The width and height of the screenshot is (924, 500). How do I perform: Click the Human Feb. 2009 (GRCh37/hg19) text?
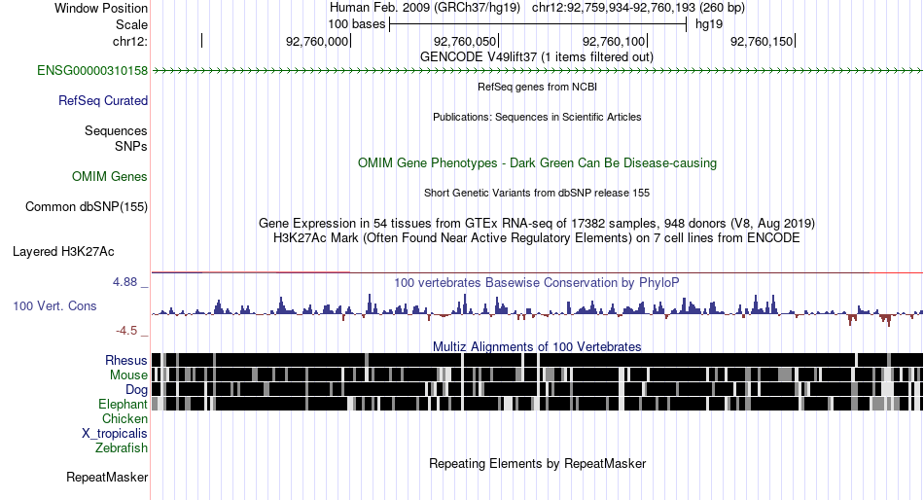(x=425, y=8)
